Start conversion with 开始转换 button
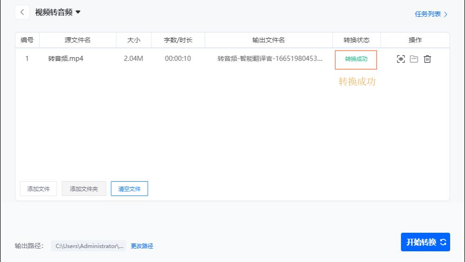The height and width of the screenshot is (262, 465). (425, 242)
